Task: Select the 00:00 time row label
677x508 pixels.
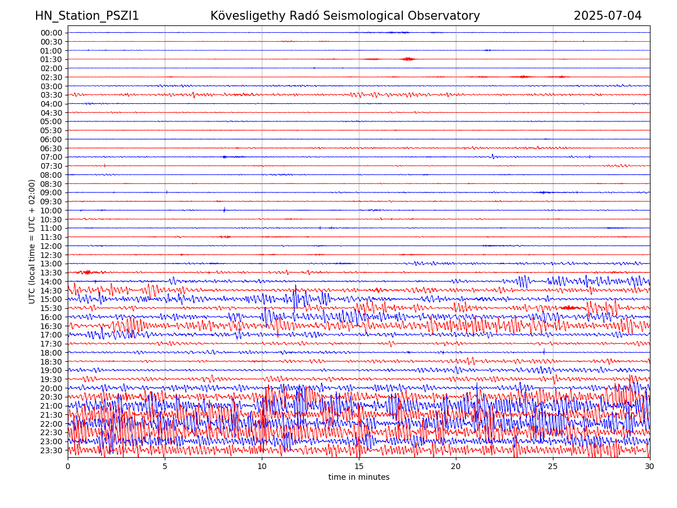Action: pyautogui.click(x=51, y=33)
